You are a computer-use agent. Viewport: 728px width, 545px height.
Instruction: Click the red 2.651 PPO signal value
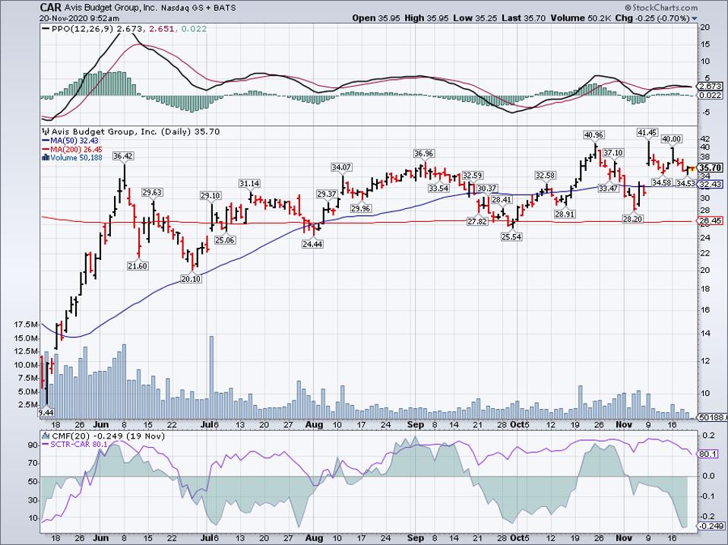tap(161, 29)
